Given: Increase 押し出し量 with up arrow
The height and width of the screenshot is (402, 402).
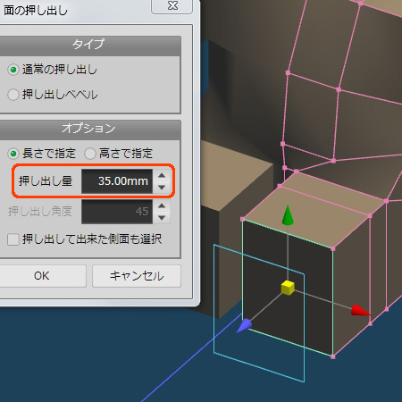Looking at the screenshot, I should 162,175.
